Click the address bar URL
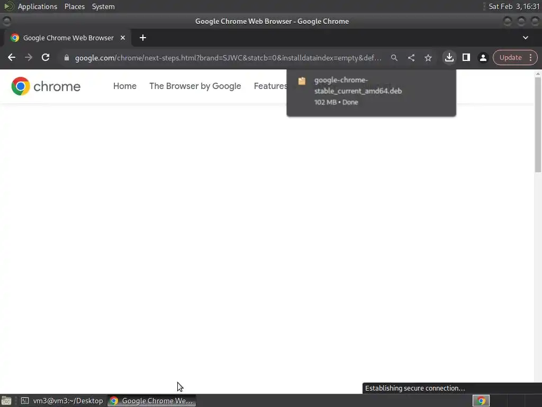The image size is (542, 407). 228,58
